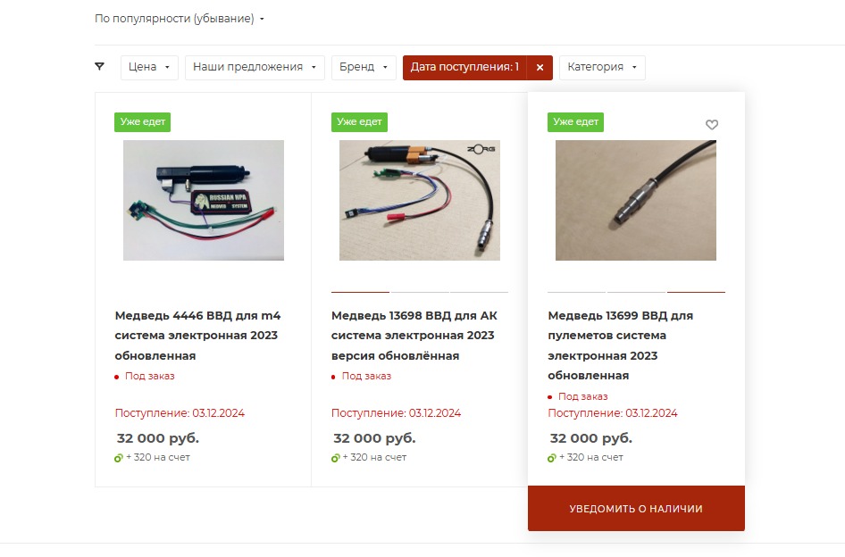Select second image slide indicator on Медведь 13698

tap(420, 292)
